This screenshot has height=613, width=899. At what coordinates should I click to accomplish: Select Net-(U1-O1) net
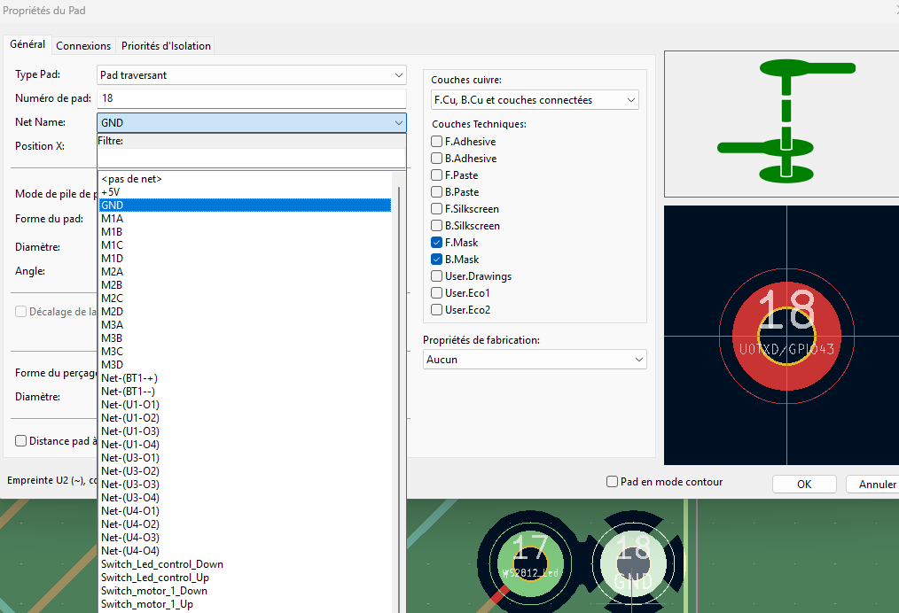[245, 405]
